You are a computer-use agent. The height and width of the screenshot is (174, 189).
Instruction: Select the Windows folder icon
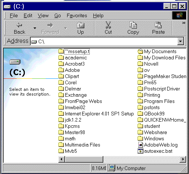tap(140, 138)
